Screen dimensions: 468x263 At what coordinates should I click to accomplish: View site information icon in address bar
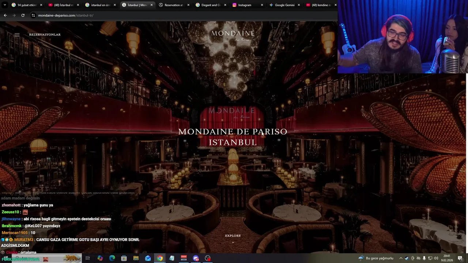coord(33,15)
